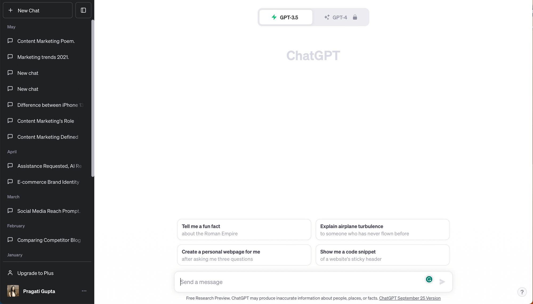Screen dimensions: 533x304
Task: Hide sidebar with panel toggle icon
Action: pos(83,10)
